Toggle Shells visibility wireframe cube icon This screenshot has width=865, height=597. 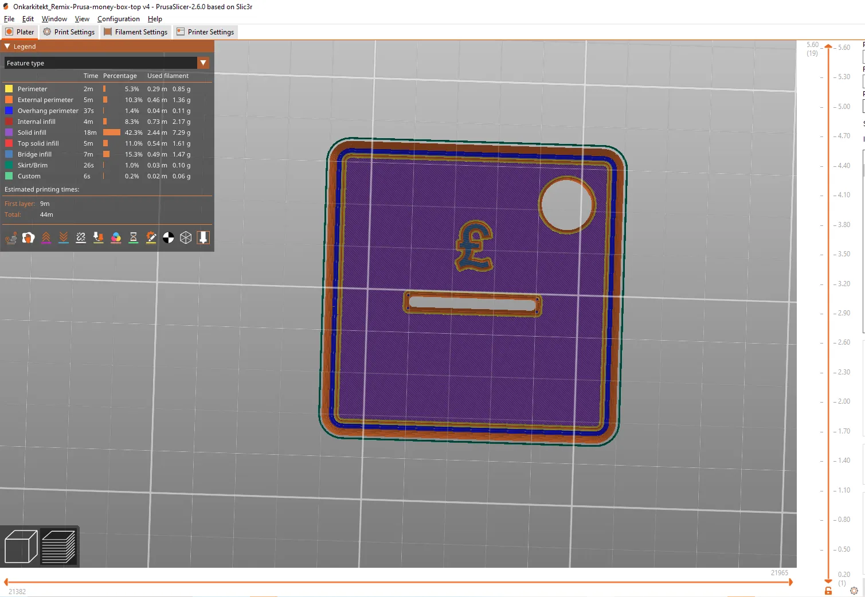click(186, 237)
